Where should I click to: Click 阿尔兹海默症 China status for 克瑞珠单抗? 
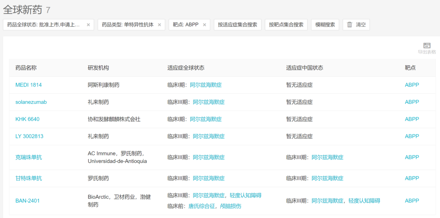pos(328,158)
